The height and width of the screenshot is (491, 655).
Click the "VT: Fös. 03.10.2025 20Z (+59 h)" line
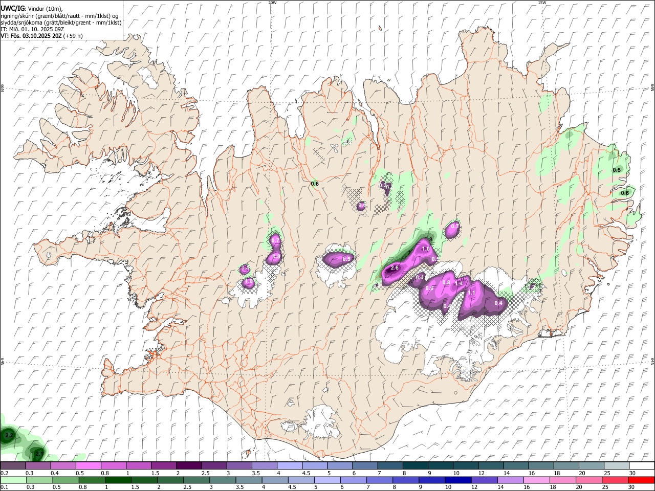pos(41,36)
